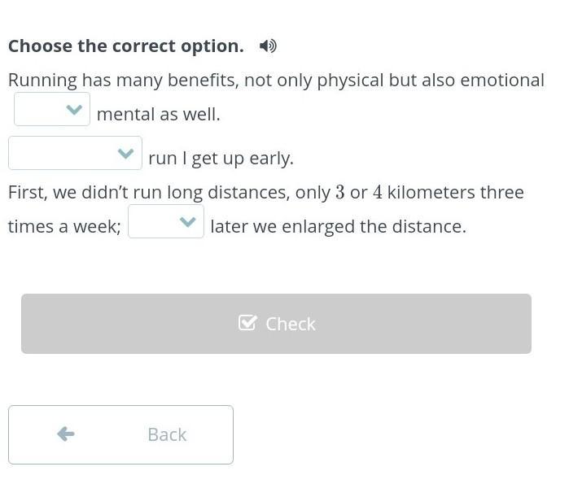Click the left arrow icon on Back

pyautogui.click(x=66, y=434)
